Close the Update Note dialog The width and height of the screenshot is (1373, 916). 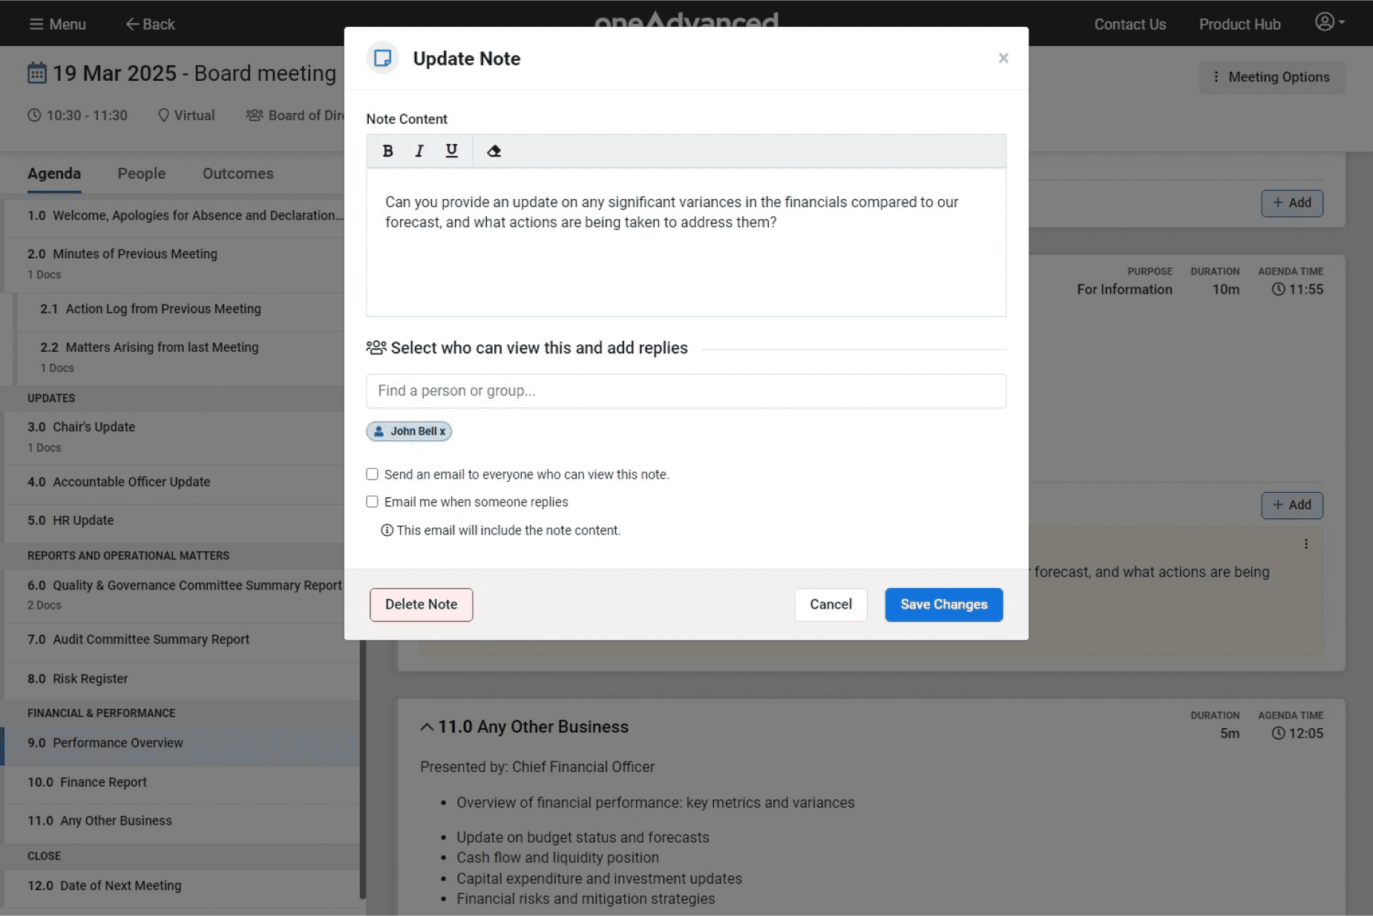tap(1003, 58)
